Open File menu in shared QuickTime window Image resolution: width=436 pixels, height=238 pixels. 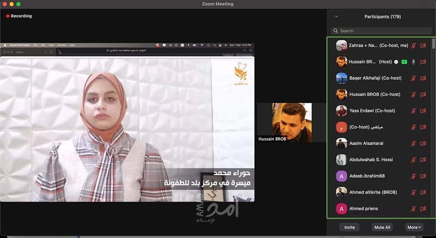(x=35, y=45)
